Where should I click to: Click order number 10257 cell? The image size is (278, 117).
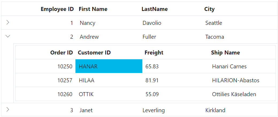(x=45, y=80)
